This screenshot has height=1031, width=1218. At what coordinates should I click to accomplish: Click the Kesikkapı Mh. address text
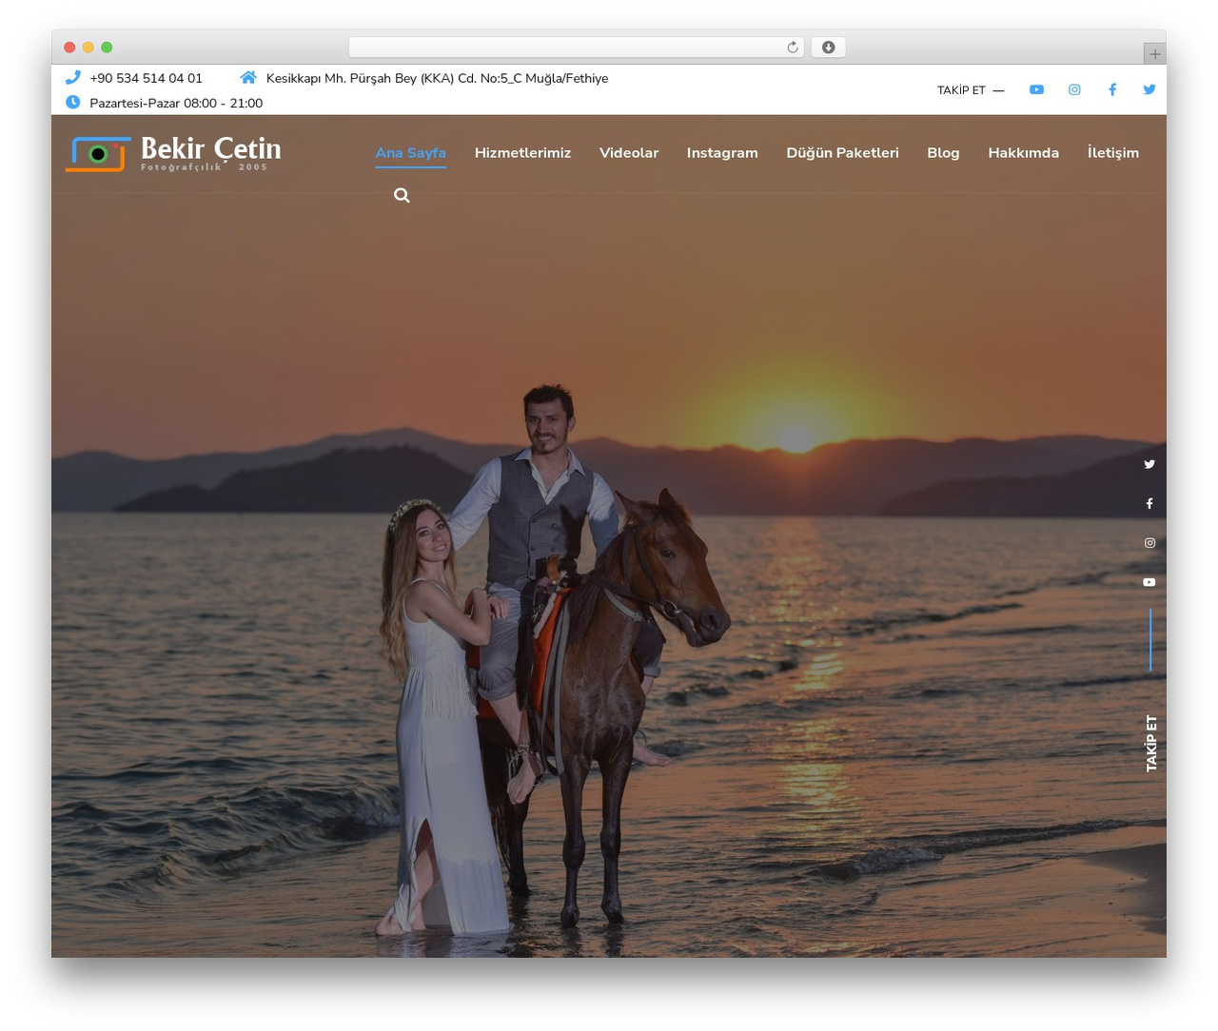[437, 78]
